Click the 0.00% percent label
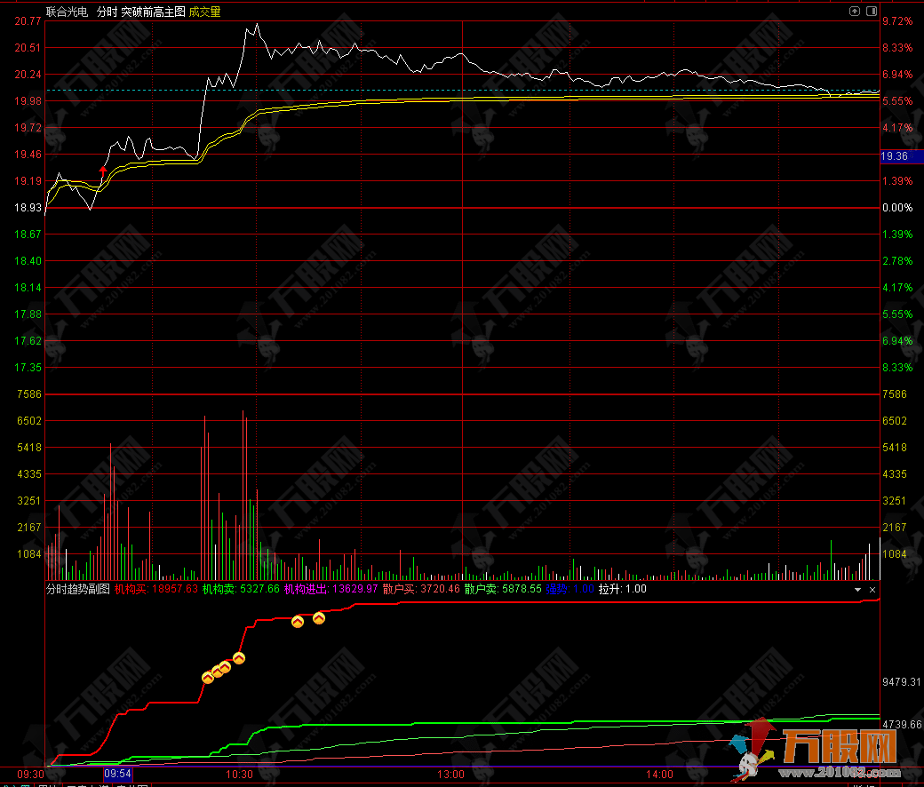Image resolution: width=924 pixels, height=787 pixels. coord(897,207)
